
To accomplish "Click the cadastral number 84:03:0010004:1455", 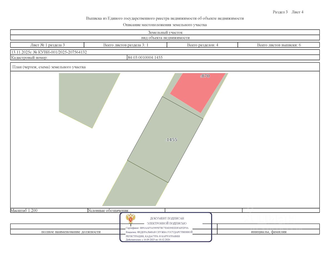I will [145, 57].
